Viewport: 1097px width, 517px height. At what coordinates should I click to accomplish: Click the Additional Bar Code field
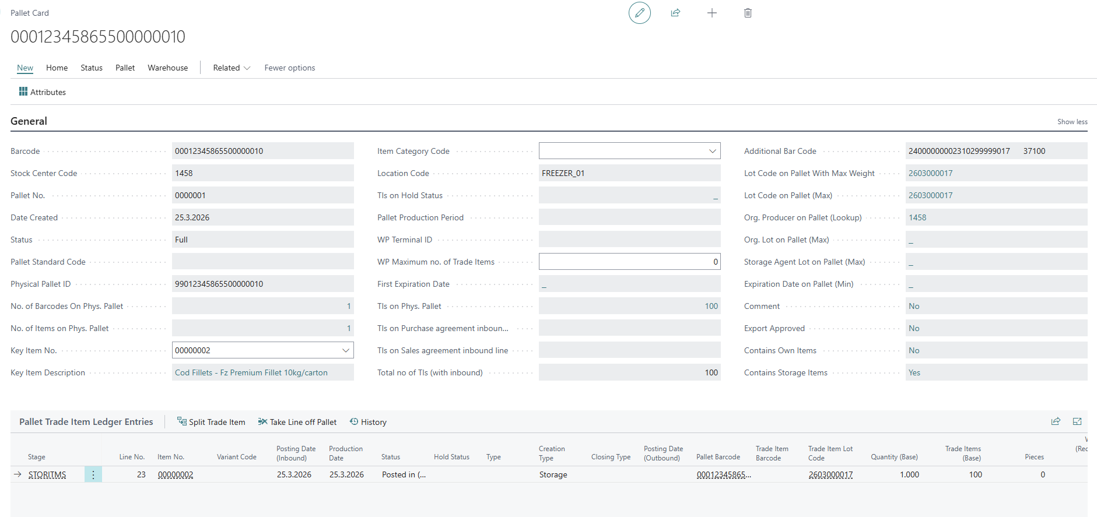click(997, 151)
